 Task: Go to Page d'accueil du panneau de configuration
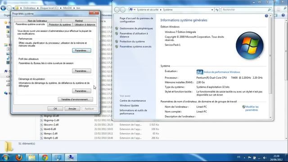(x=136, y=20)
